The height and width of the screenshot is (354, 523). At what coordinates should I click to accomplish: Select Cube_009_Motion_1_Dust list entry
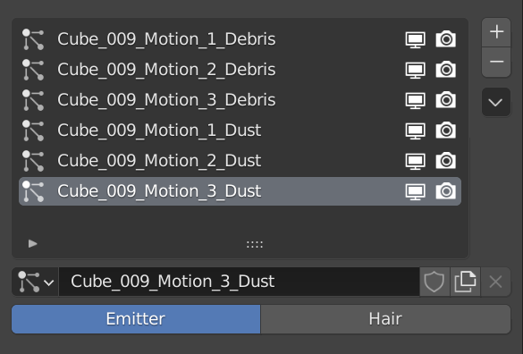[240, 131]
